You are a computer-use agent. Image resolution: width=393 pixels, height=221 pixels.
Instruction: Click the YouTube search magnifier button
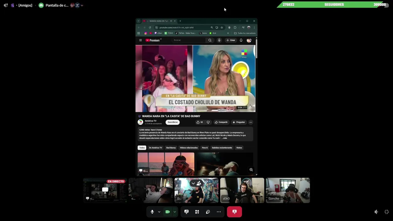[210, 40]
